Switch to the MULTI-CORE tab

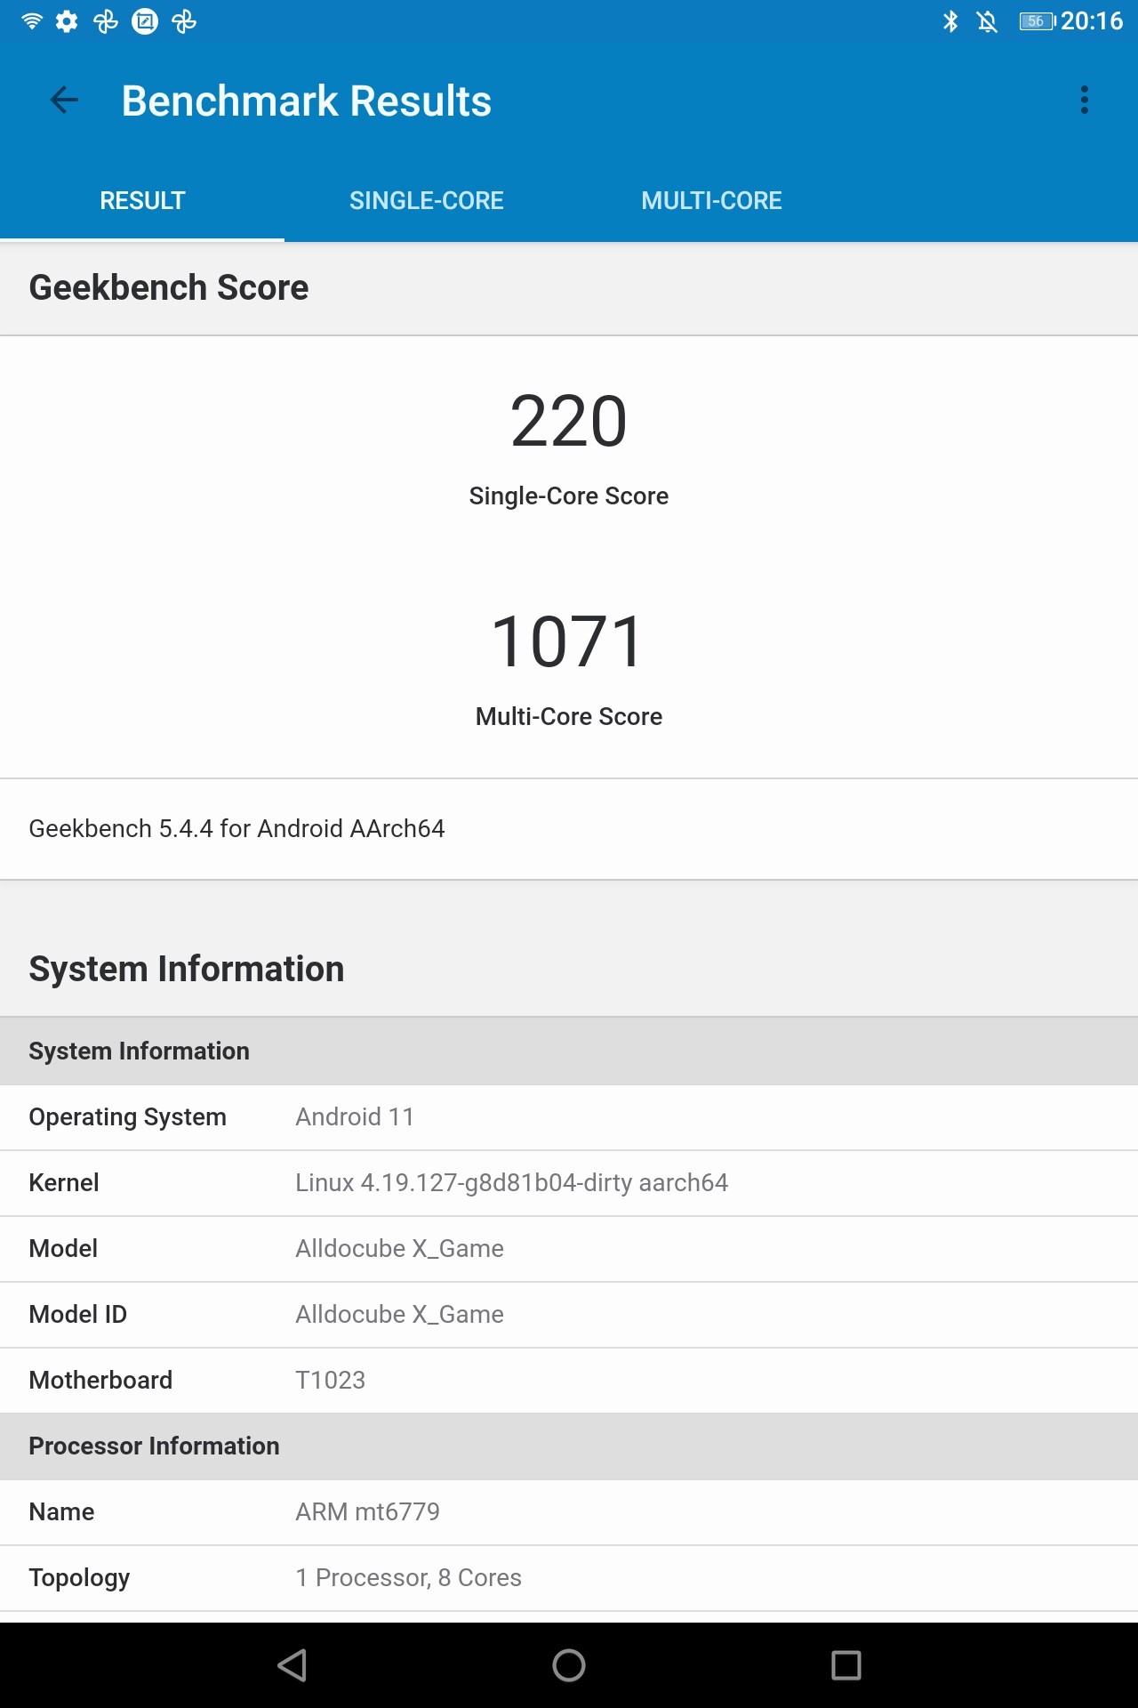coord(711,200)
